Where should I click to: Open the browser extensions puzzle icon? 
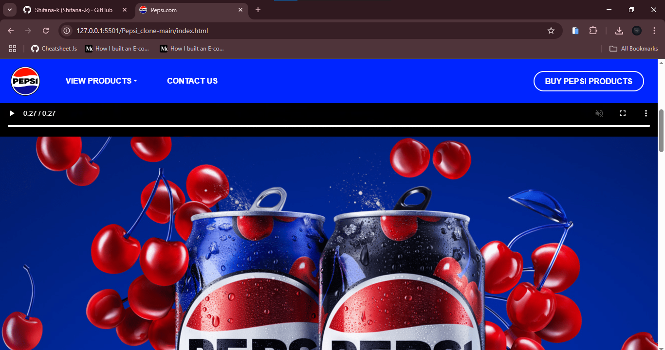(x=593, y=31)
